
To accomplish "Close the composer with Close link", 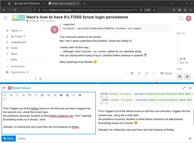I will click(22, 138).
